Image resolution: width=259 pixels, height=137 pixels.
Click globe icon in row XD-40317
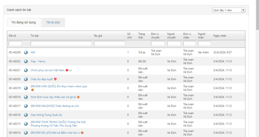tap(26, 106)
